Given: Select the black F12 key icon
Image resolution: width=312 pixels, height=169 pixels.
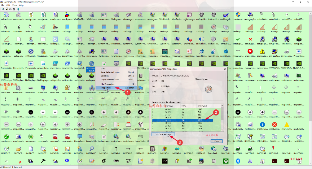Looking at the screenshot, I should click(165, 161).
